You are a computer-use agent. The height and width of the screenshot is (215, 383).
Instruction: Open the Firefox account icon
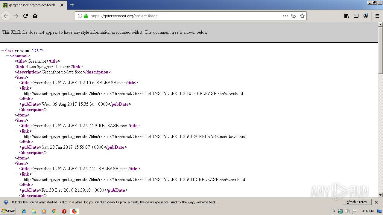click(366, 16)
